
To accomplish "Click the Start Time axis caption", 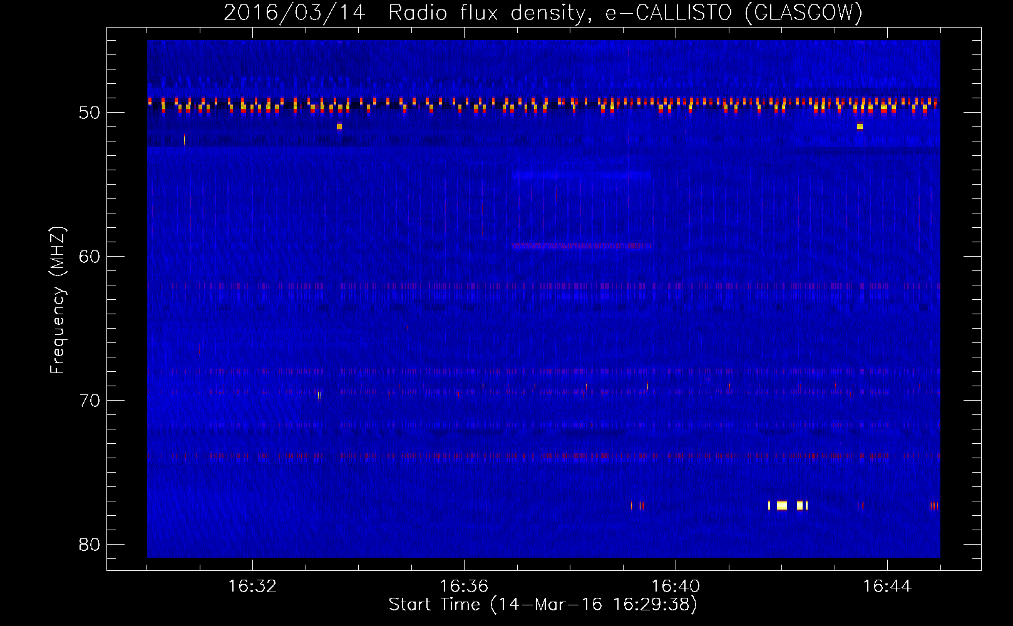I will click(x=543, y=605).
